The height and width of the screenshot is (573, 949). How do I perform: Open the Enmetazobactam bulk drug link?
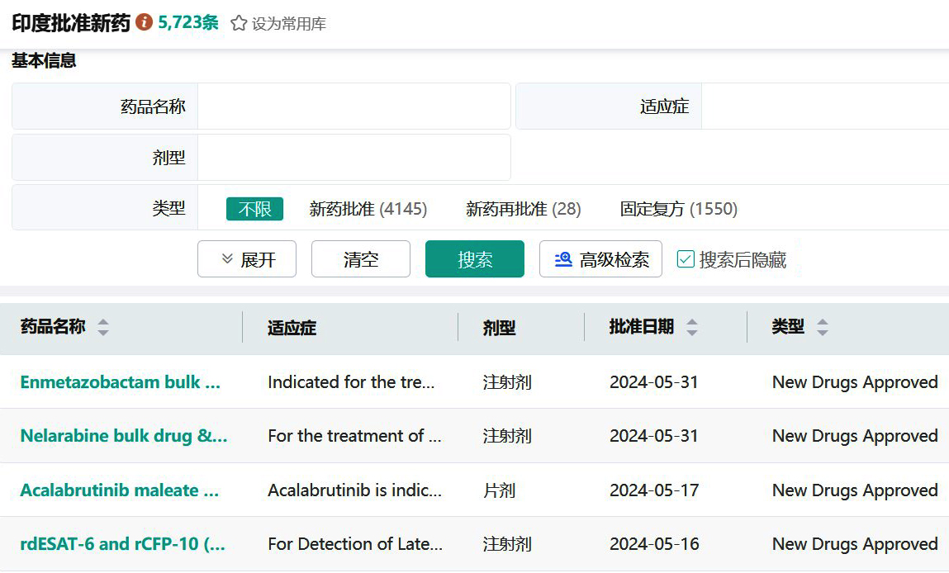tap(121, 382)
